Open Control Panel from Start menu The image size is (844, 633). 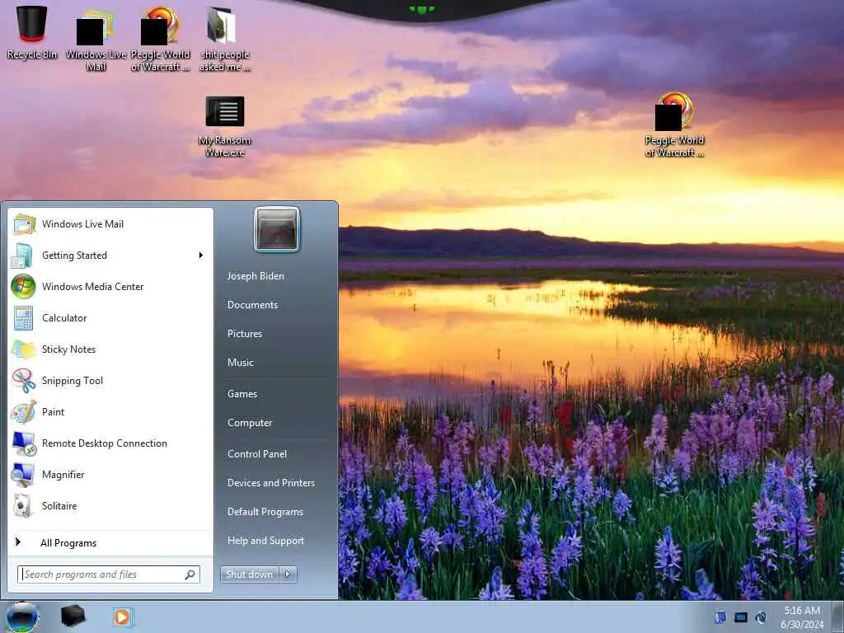[x=257, y=454]
